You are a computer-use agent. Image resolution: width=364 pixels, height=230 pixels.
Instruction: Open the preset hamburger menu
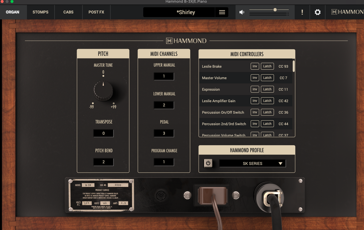pyautogui.click(x=222, y=12)
